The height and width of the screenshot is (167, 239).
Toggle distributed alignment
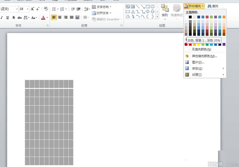pyautogui.click(x=77, y=17)
